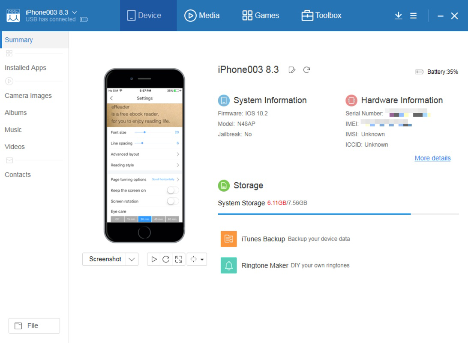Toggle Keep the screen on switch
This screenshot has height=343, width=468.
173,190
